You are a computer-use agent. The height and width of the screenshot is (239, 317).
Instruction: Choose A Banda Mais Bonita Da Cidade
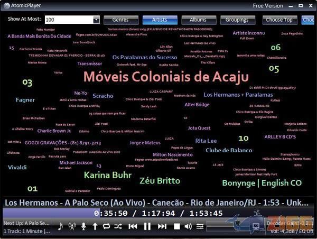pyautogui.click(x=39, y=36)
